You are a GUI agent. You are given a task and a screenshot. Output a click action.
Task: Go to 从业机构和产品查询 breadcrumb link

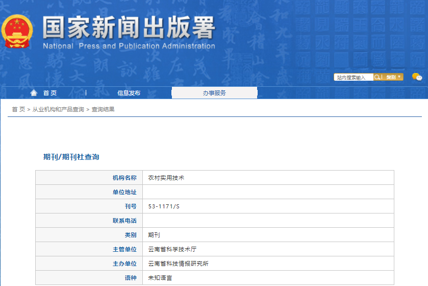click(x=58, y=109)
